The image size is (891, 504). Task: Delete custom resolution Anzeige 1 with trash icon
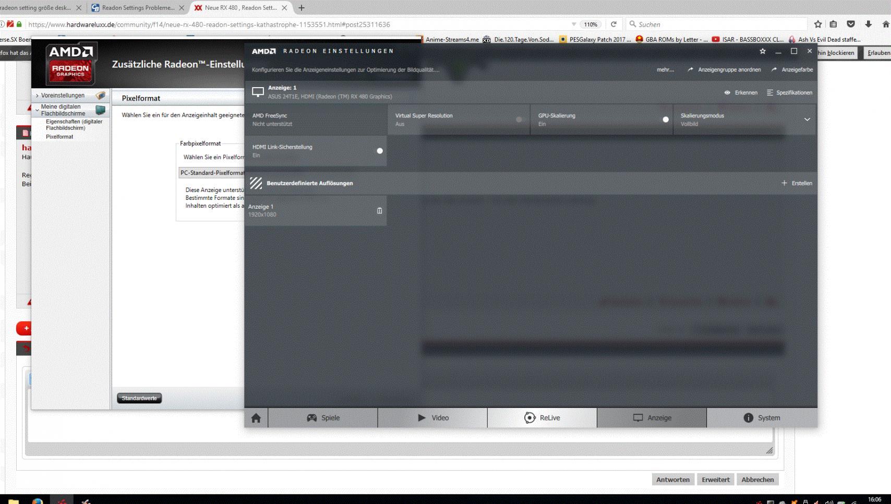[380, 211]
